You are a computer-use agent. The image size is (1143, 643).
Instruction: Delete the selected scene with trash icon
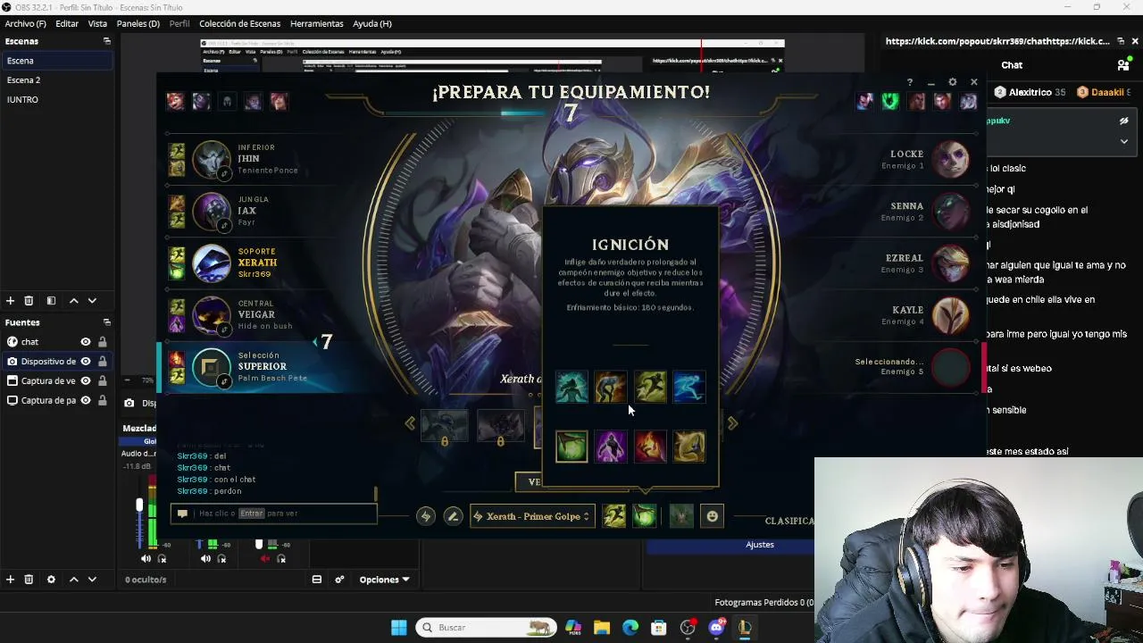click(x=29, y=301)
